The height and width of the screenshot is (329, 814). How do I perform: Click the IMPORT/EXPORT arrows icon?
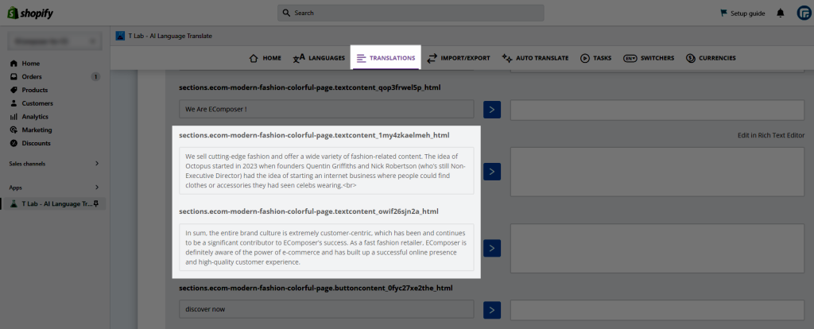pyautogui.click(x=432, y=58)
